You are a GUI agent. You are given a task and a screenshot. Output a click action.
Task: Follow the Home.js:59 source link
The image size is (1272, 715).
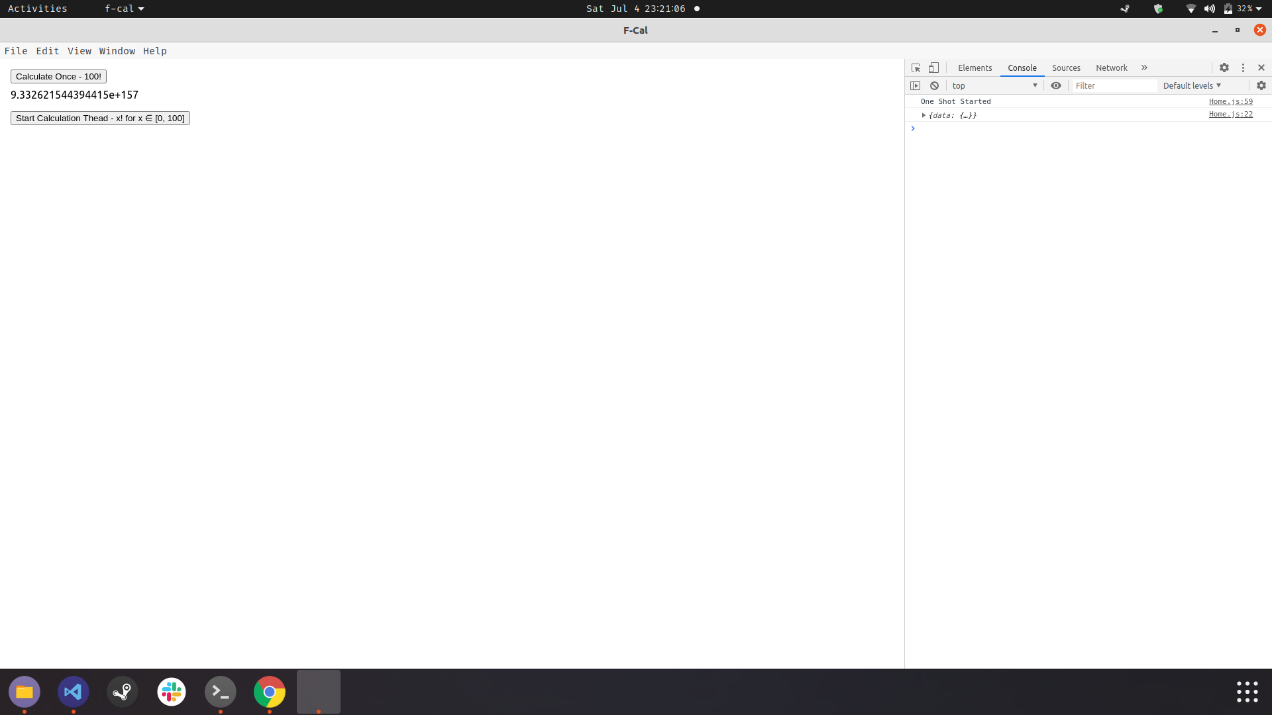click(1231, 101)
